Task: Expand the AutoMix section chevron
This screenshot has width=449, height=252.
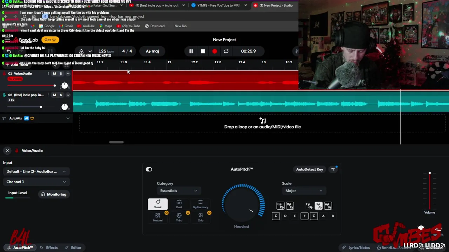Action: 68,118
